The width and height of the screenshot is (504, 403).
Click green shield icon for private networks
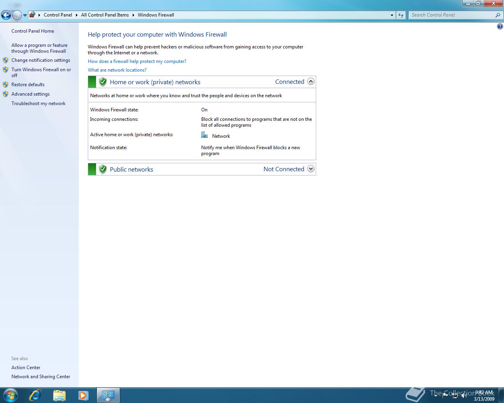coord(103,82)
